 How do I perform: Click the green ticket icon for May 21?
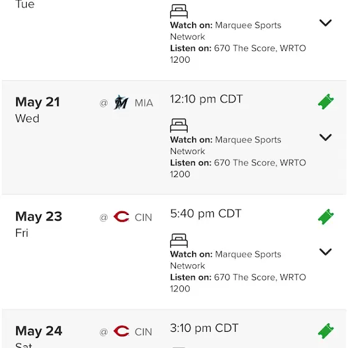click(326, 102)
